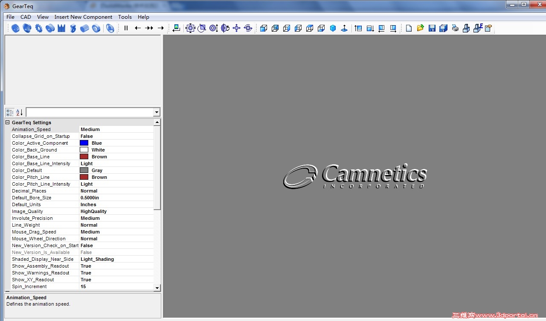Select the Show_Assembly_Readout True value

[x=116, y=266]
